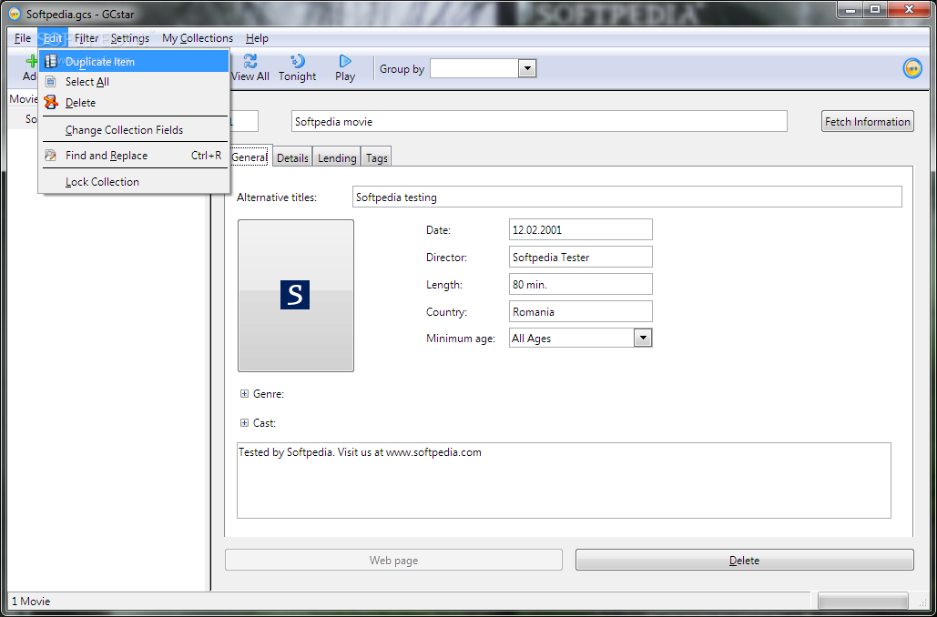937x617 pixels.
Task: Click the movie title field 'Softpedia movie'
Action: pos(540,121)
